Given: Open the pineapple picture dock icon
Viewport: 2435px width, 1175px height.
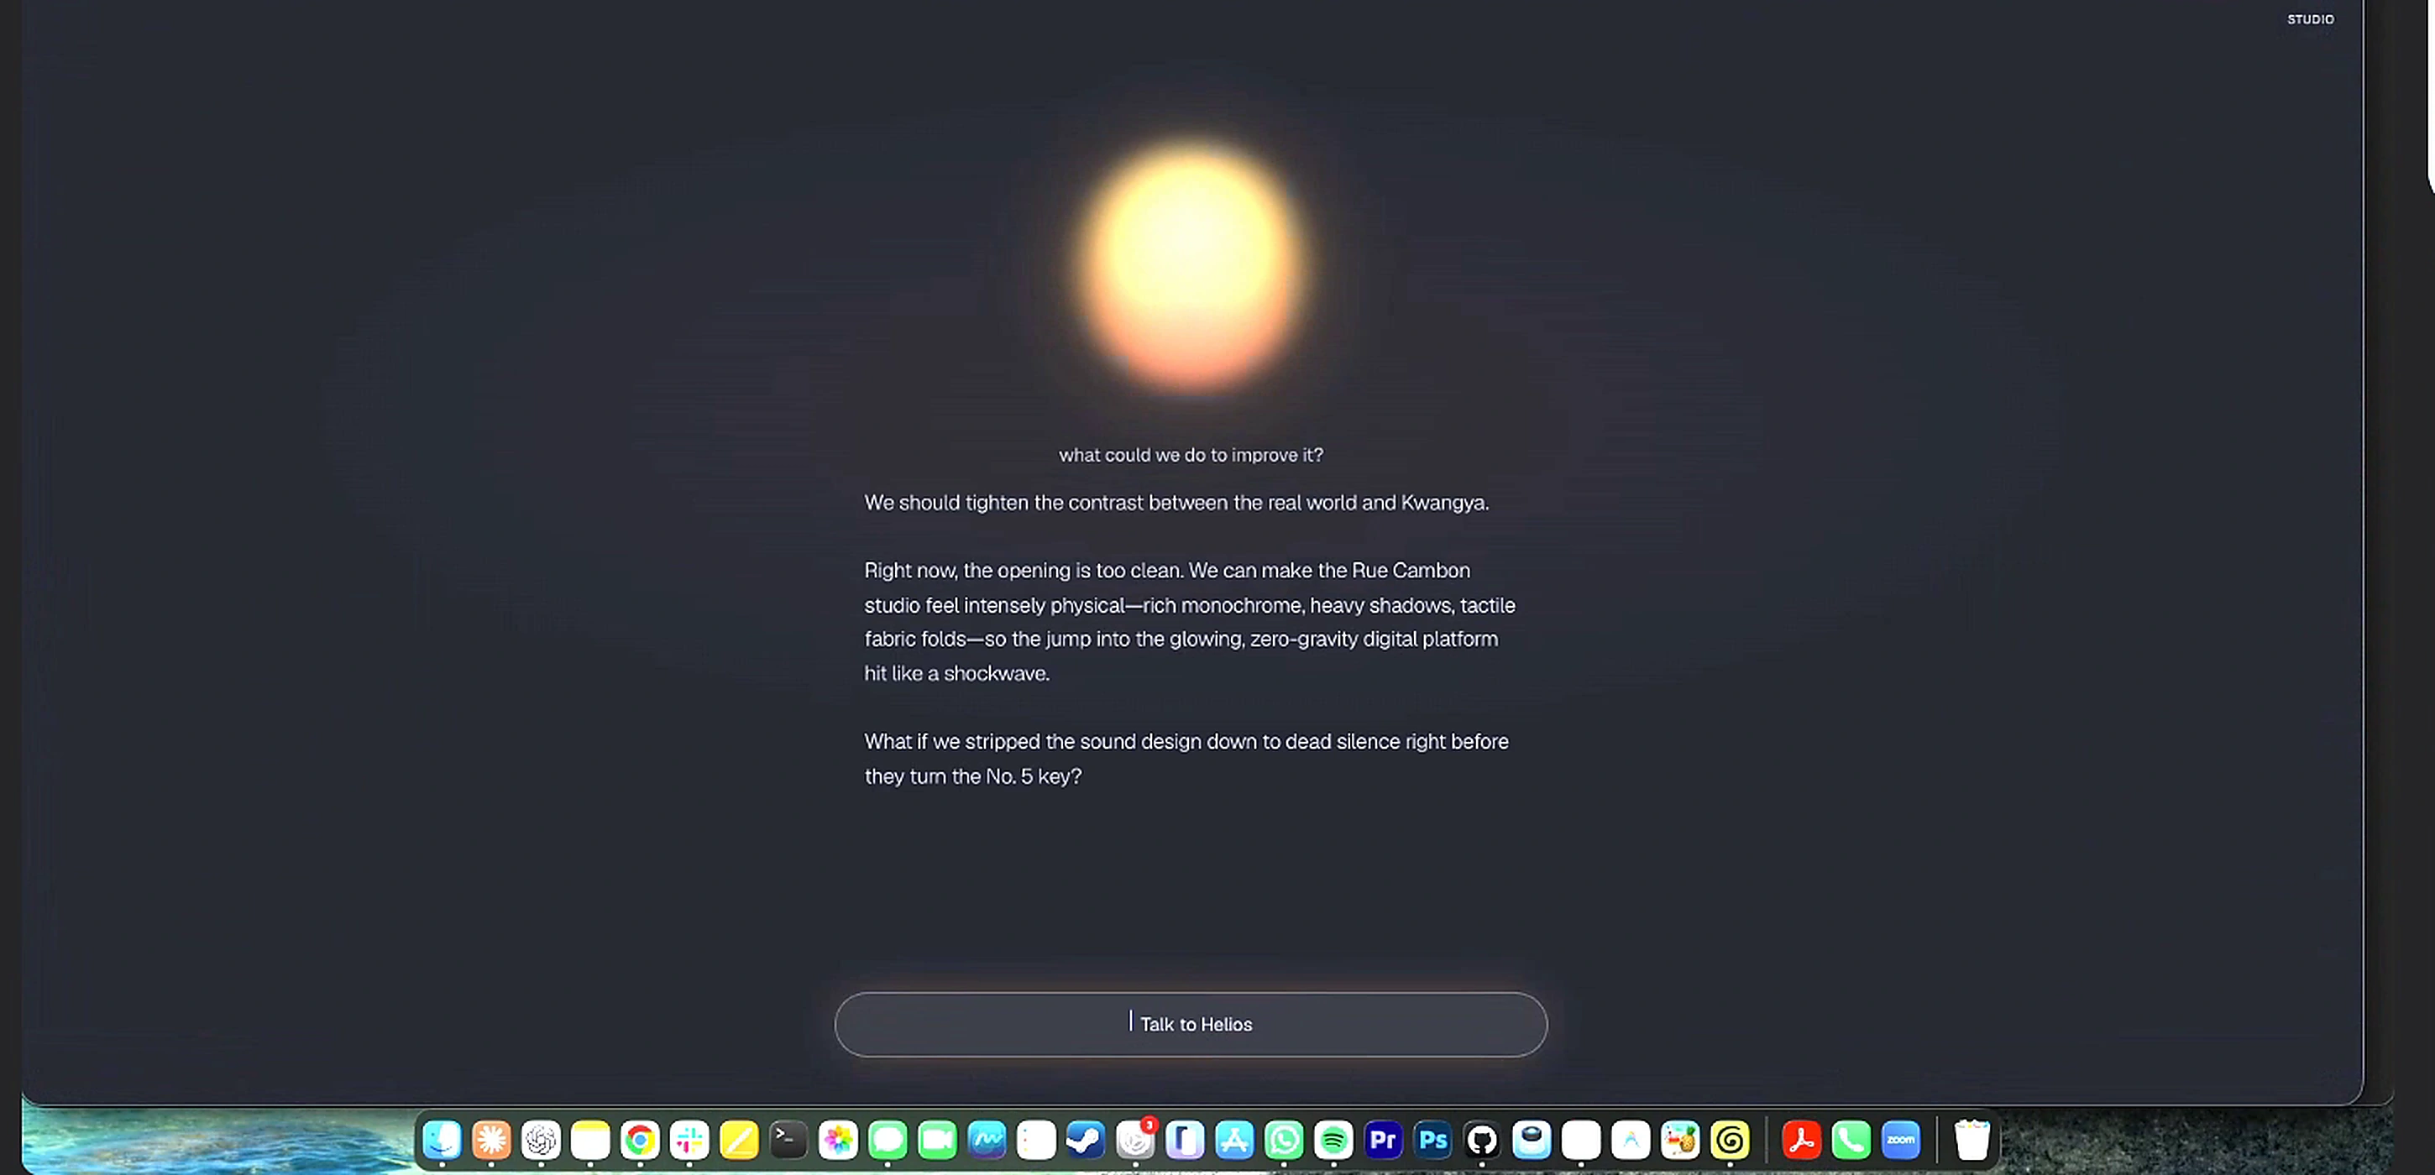Looking at the screenshot, I should pos(1681,1140).
